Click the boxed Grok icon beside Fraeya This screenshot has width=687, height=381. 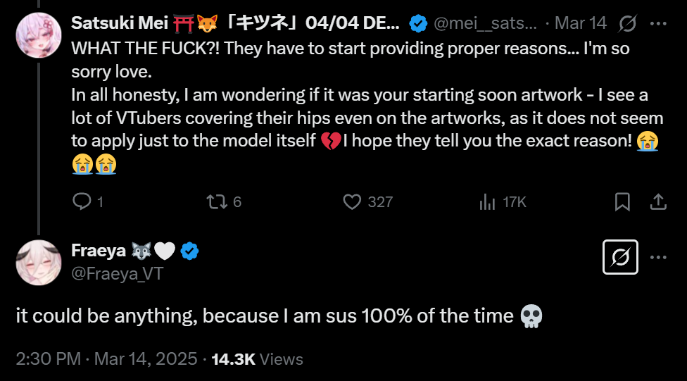click(x=621, y=257)
